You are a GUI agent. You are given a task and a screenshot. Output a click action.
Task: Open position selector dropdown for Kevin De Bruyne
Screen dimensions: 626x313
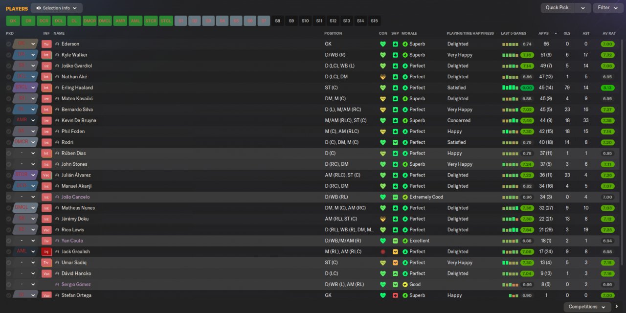coord(33,120)
